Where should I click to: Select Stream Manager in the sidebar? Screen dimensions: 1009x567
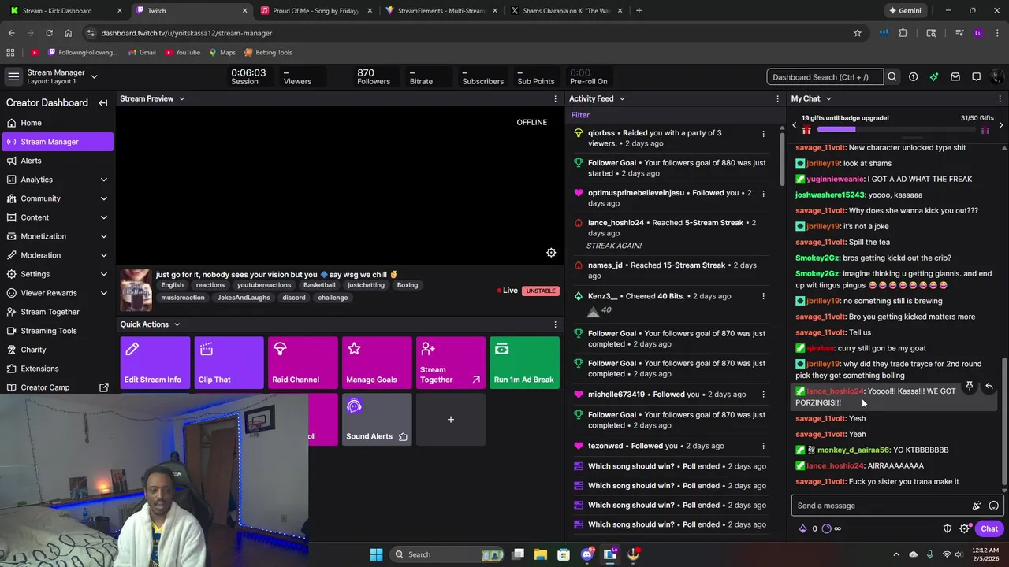point(58,142)
